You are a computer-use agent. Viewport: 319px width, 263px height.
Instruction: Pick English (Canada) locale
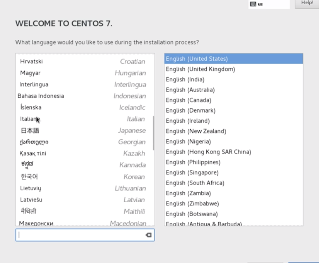pyautogui.click(x=233, y=100)
